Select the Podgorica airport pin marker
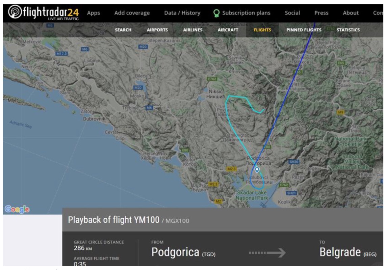The width and height of the screenshot is (388, 270). click(257, 170)
